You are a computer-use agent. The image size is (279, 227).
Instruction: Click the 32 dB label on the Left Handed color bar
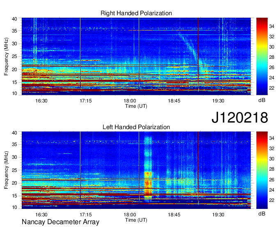[272, 148]
